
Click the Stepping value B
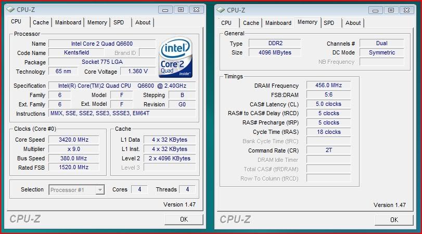point(182,95)
